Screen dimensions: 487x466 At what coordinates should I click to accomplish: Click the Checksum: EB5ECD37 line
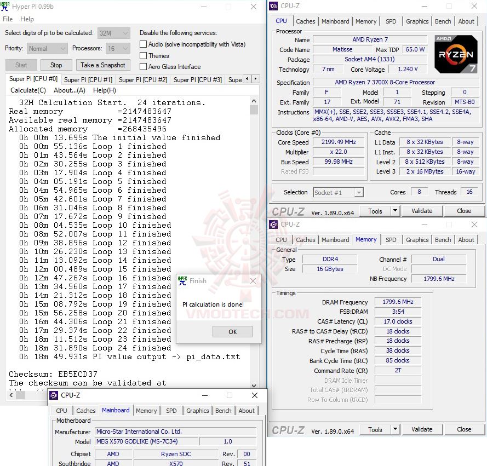[53, 374]
